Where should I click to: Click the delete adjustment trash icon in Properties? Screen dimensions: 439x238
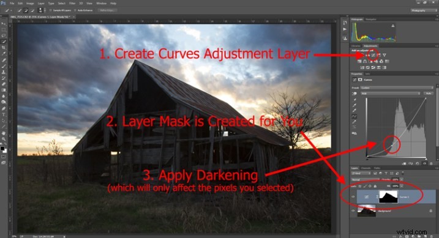pyautogui.click(x=431, y=163)
